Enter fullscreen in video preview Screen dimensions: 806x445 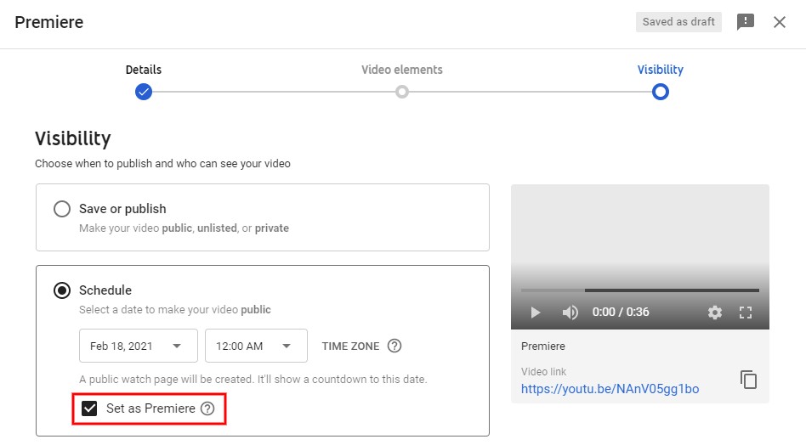click(x=746, y=312)
